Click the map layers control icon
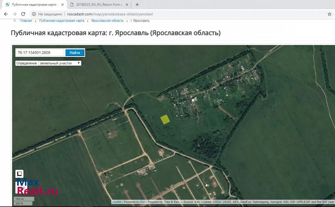 click(19, 174)
